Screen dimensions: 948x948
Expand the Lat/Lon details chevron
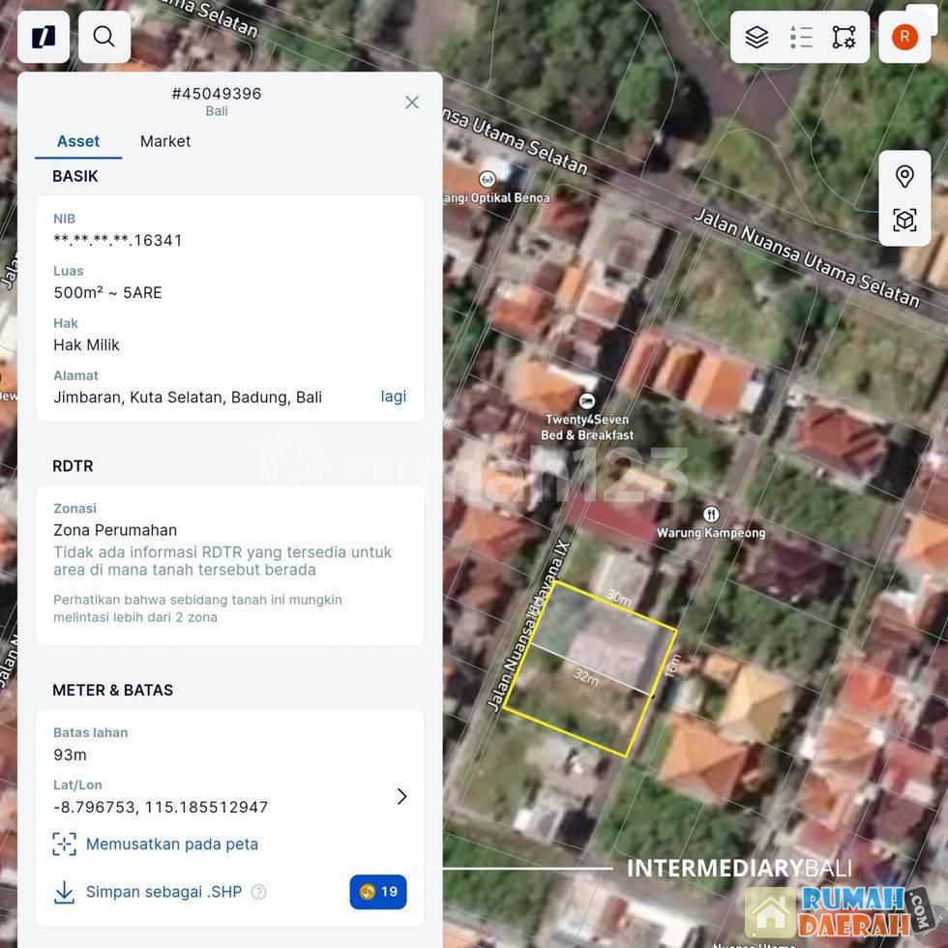[x=401, y=796]
